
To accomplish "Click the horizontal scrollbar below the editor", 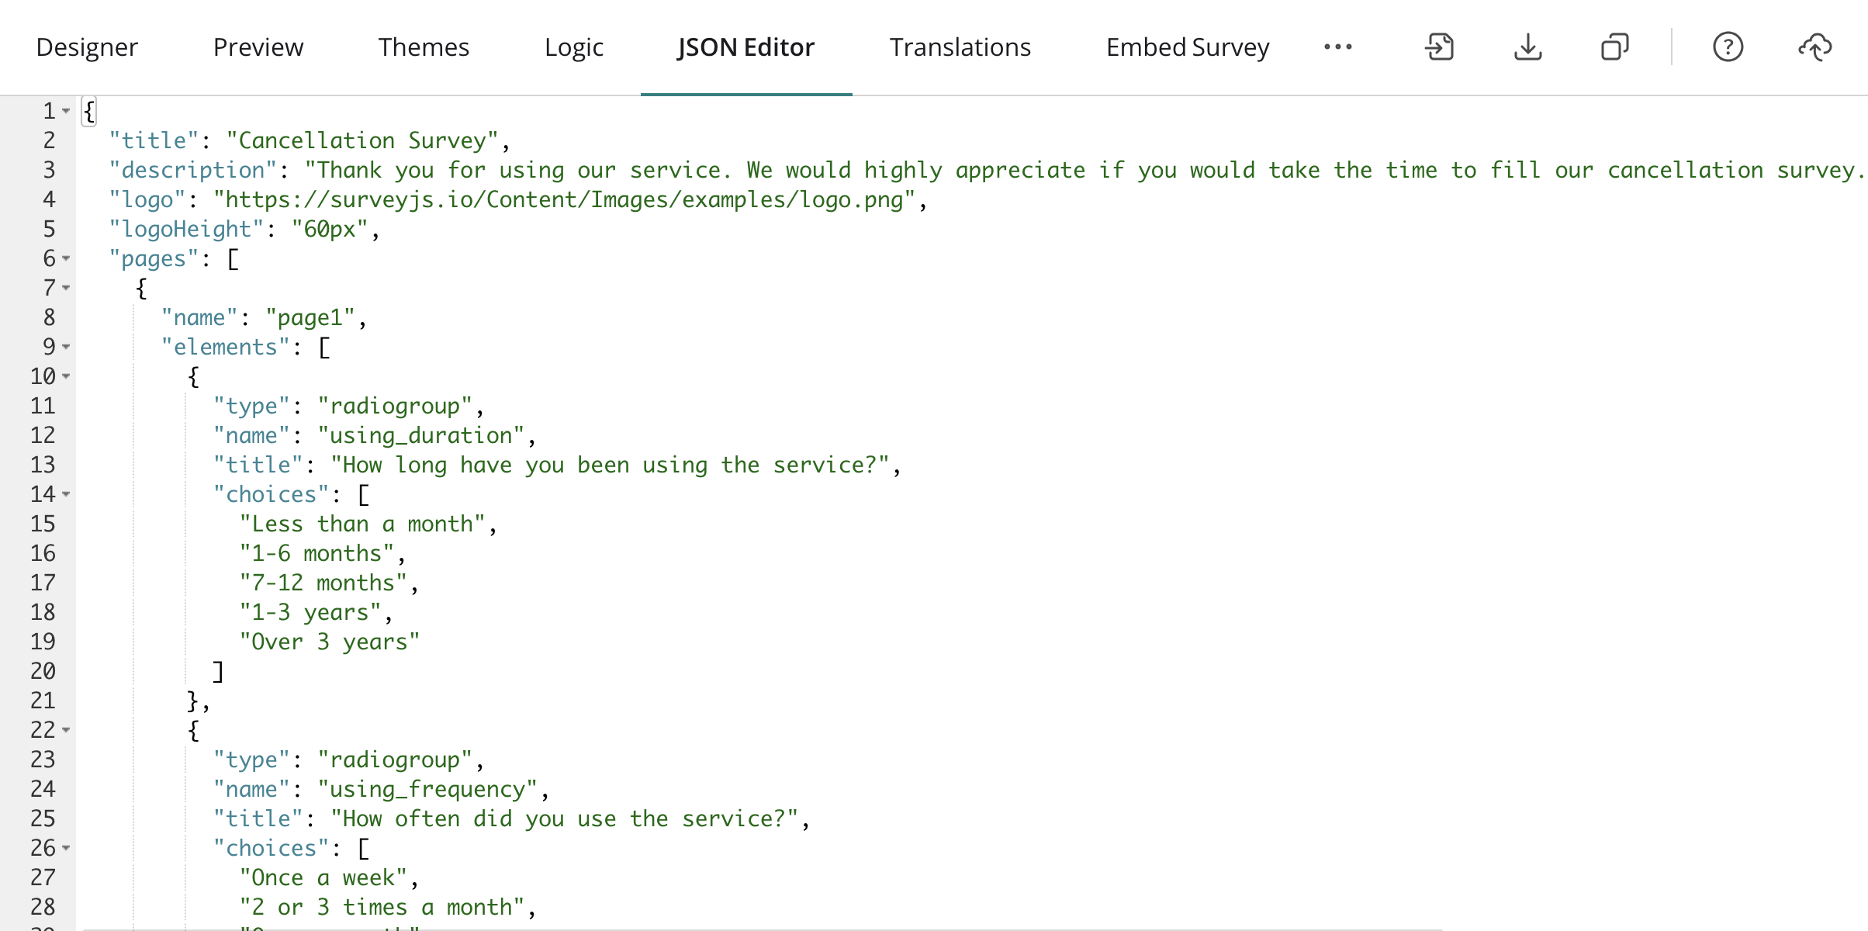I will 762,928.
